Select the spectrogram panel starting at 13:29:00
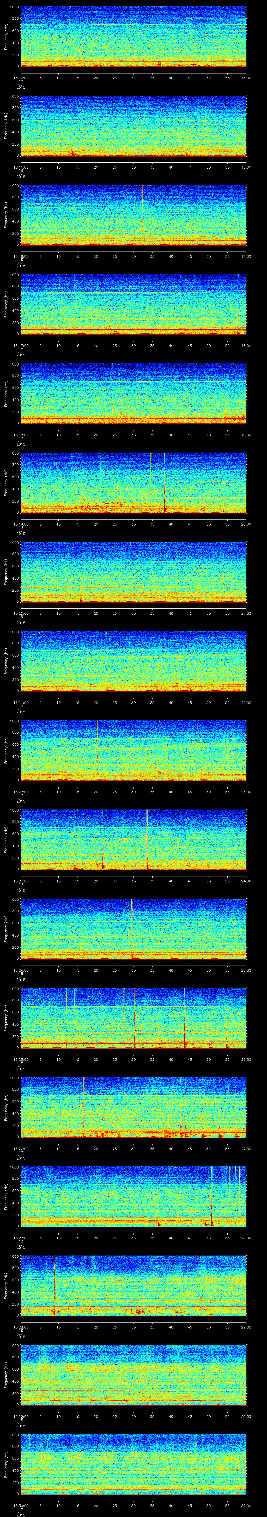Viewport: 267px width, 1517px height. [x=133, y=1375]
